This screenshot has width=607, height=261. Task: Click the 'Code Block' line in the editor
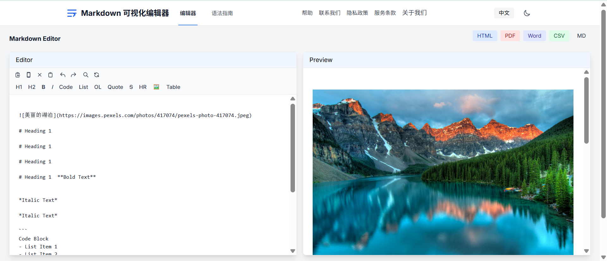(x=34, y=239)
